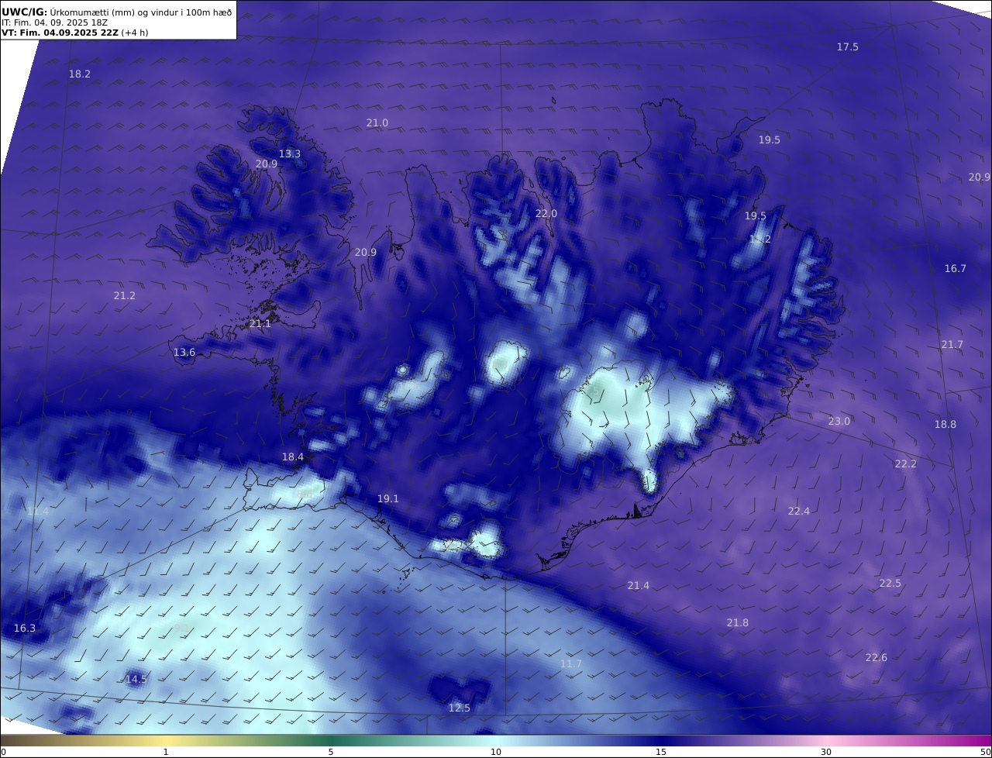Select the VT: Fim. 04.09.2025 22Z line
This screenshot has height=758, width=992.
tap(75, 33)
